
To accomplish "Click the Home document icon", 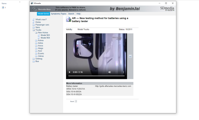I will (33, 22).
